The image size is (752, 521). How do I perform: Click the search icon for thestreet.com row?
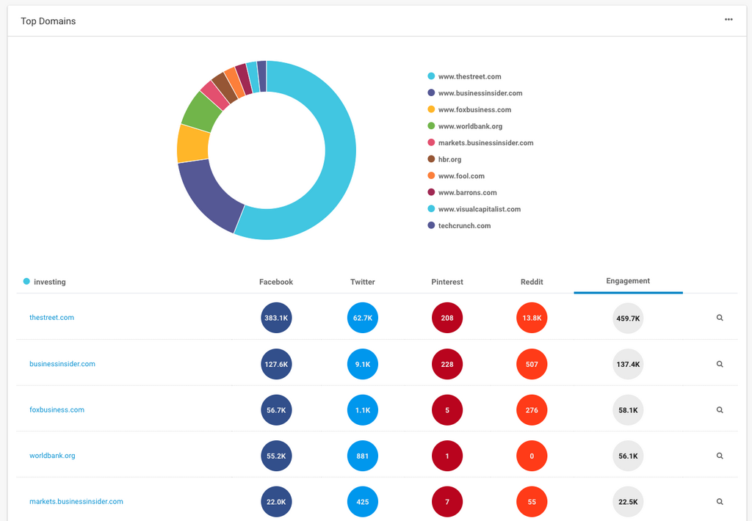pyautogui.click(x=720, y=318)
